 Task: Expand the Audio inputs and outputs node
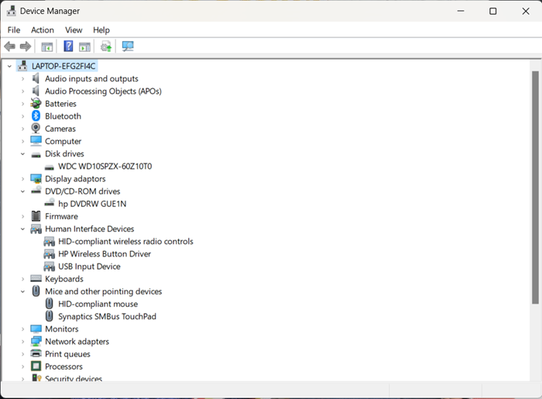23,79
